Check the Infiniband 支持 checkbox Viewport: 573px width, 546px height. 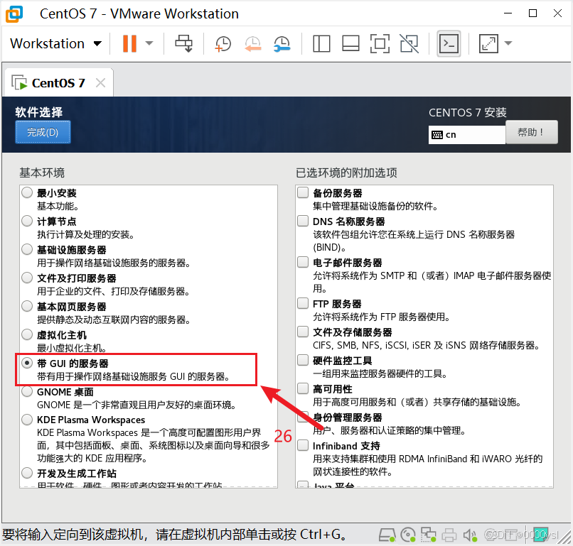click(303, 445)
